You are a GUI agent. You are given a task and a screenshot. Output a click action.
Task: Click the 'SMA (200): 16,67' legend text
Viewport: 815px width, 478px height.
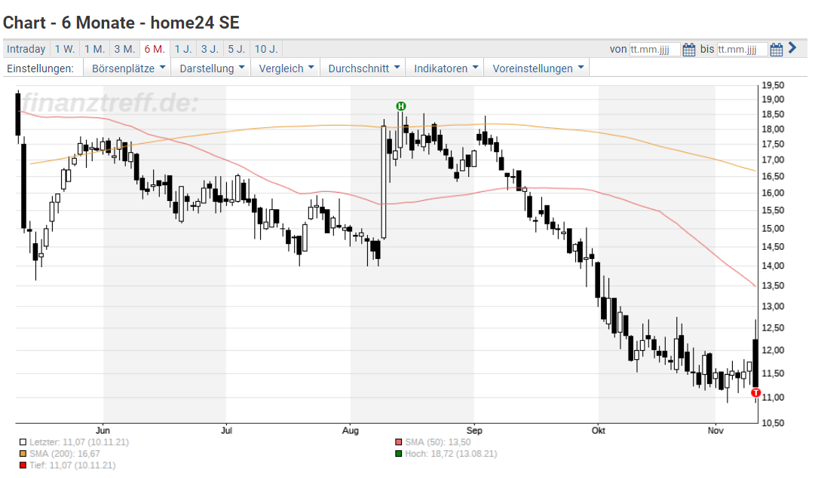[x=64, y=454]
